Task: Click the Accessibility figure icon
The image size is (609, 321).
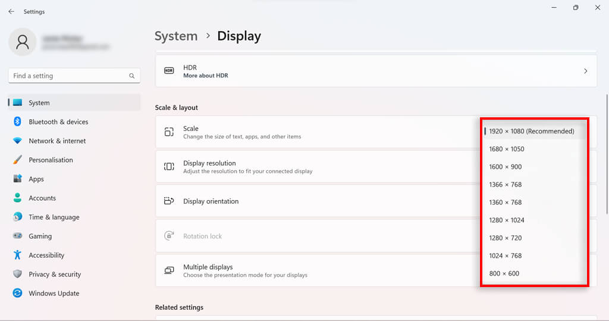Action: (x=17, y=255)
